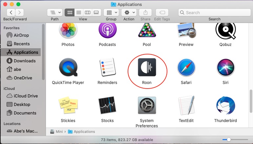
Task: Select the Thunderbird app icon
Action: pos(225,106)
